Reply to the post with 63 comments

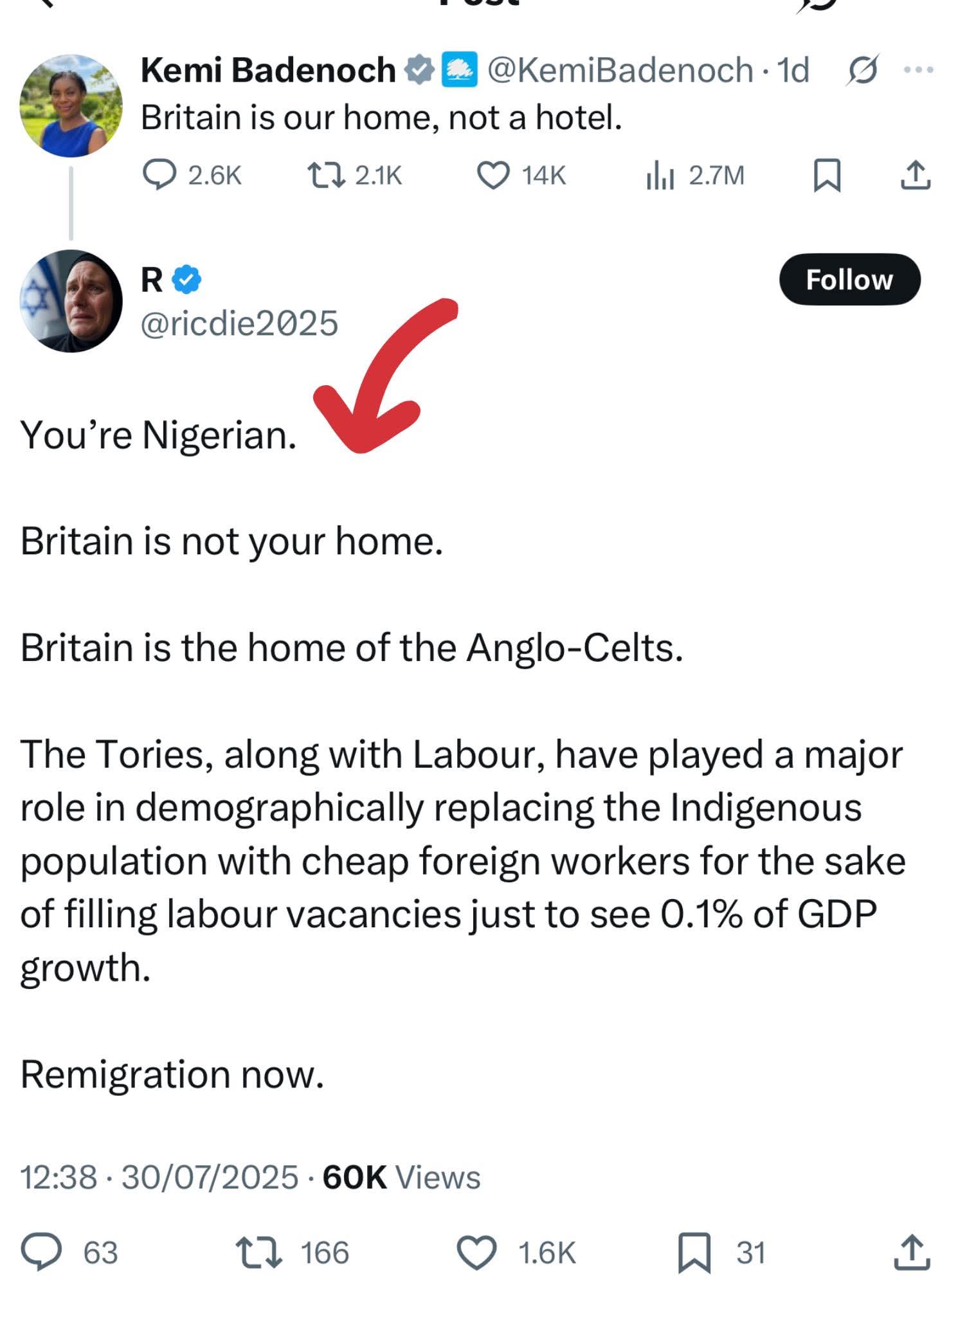42,1252
